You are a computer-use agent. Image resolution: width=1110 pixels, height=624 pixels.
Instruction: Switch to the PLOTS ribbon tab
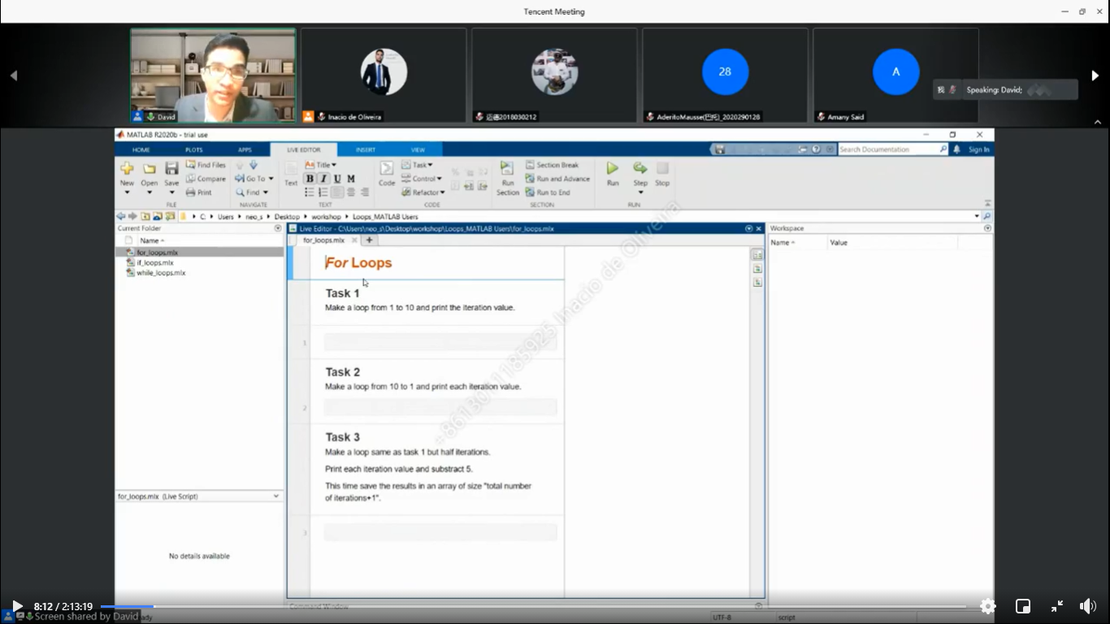point(193,150)
